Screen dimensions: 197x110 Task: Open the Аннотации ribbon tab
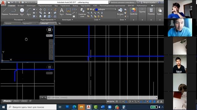pos(31,5)
